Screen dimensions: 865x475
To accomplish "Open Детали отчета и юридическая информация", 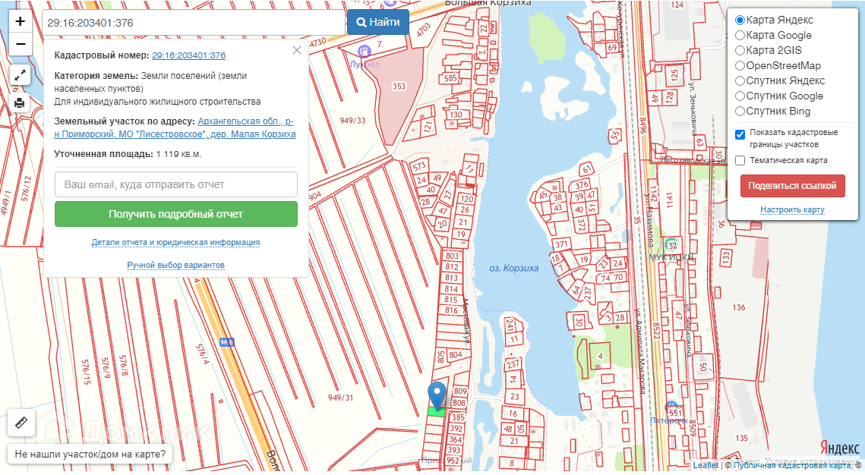I will pyautogui.click(x=175, y=242).
